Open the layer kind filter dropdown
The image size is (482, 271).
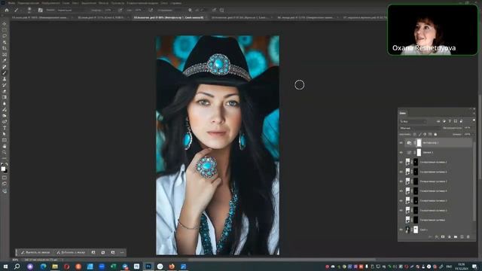[x=413, y=121]
